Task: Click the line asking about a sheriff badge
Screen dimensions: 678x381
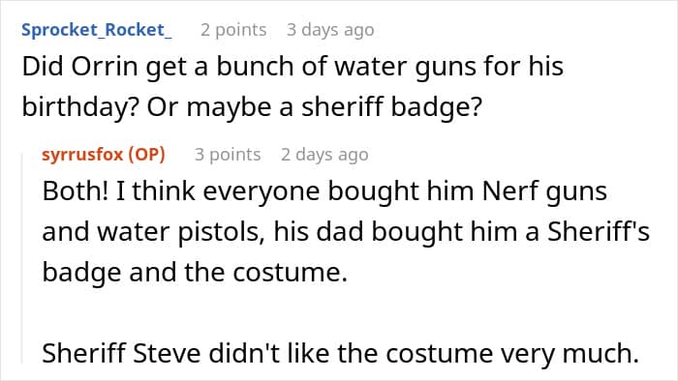Action: [x=252, y=107]
